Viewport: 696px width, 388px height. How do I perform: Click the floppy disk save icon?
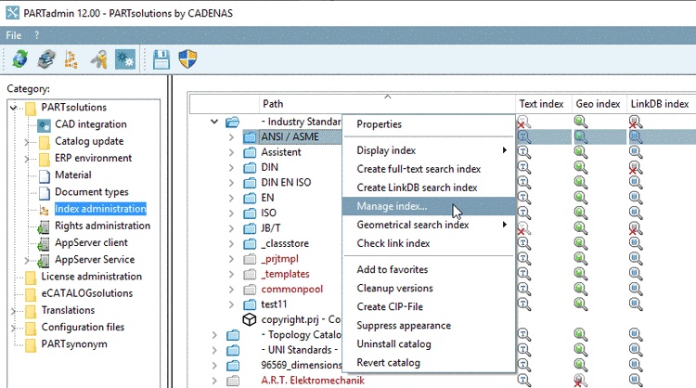pos(161,59)
